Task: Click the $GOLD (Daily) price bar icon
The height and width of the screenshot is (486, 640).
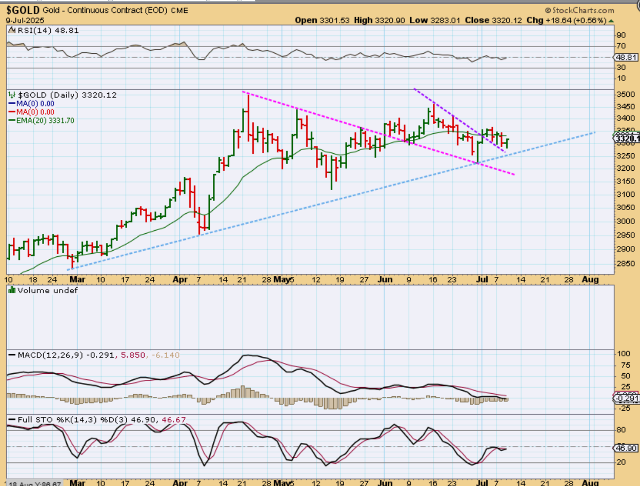Action: point(12,95)
